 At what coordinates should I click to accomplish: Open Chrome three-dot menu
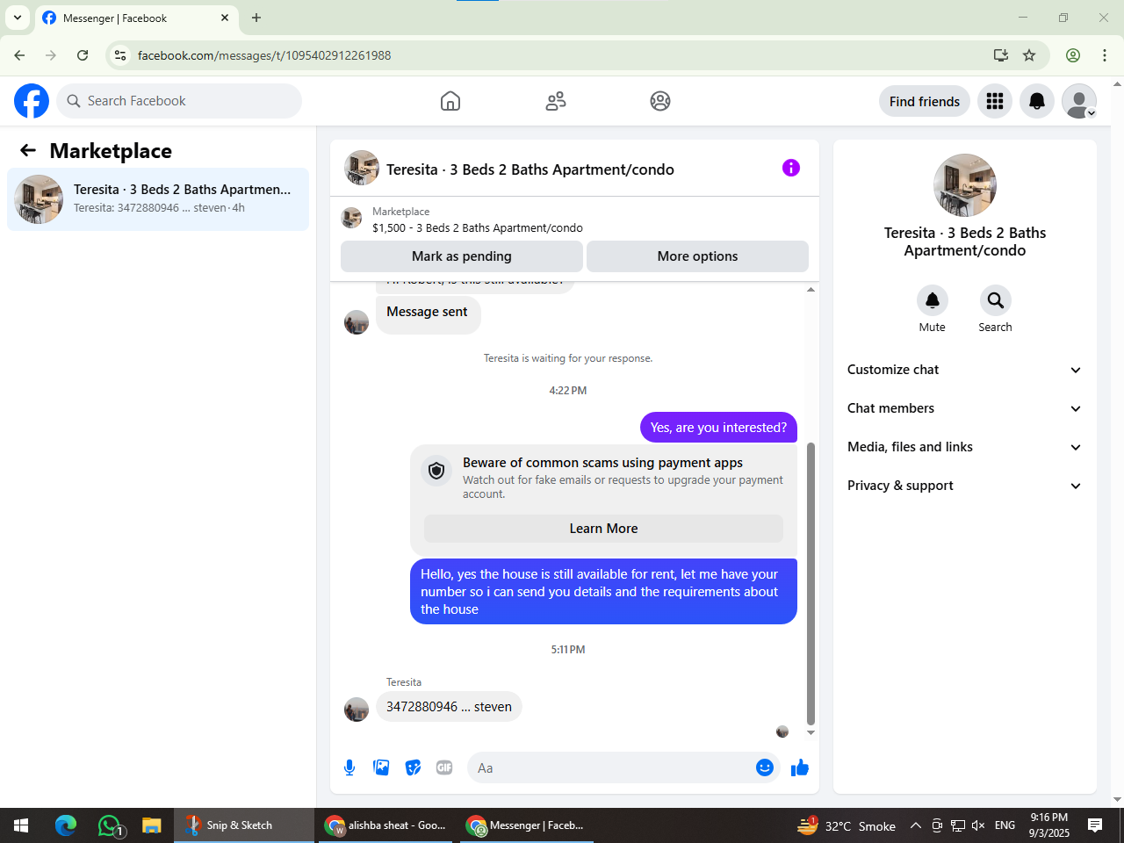point(1105,55)
